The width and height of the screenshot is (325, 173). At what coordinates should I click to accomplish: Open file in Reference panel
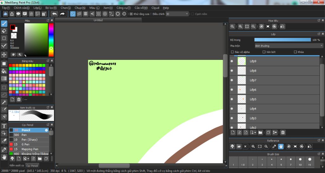(239, 146)
